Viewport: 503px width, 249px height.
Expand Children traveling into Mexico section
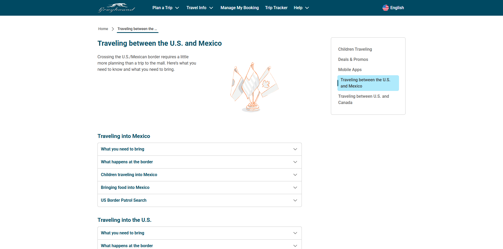[199, 175]
